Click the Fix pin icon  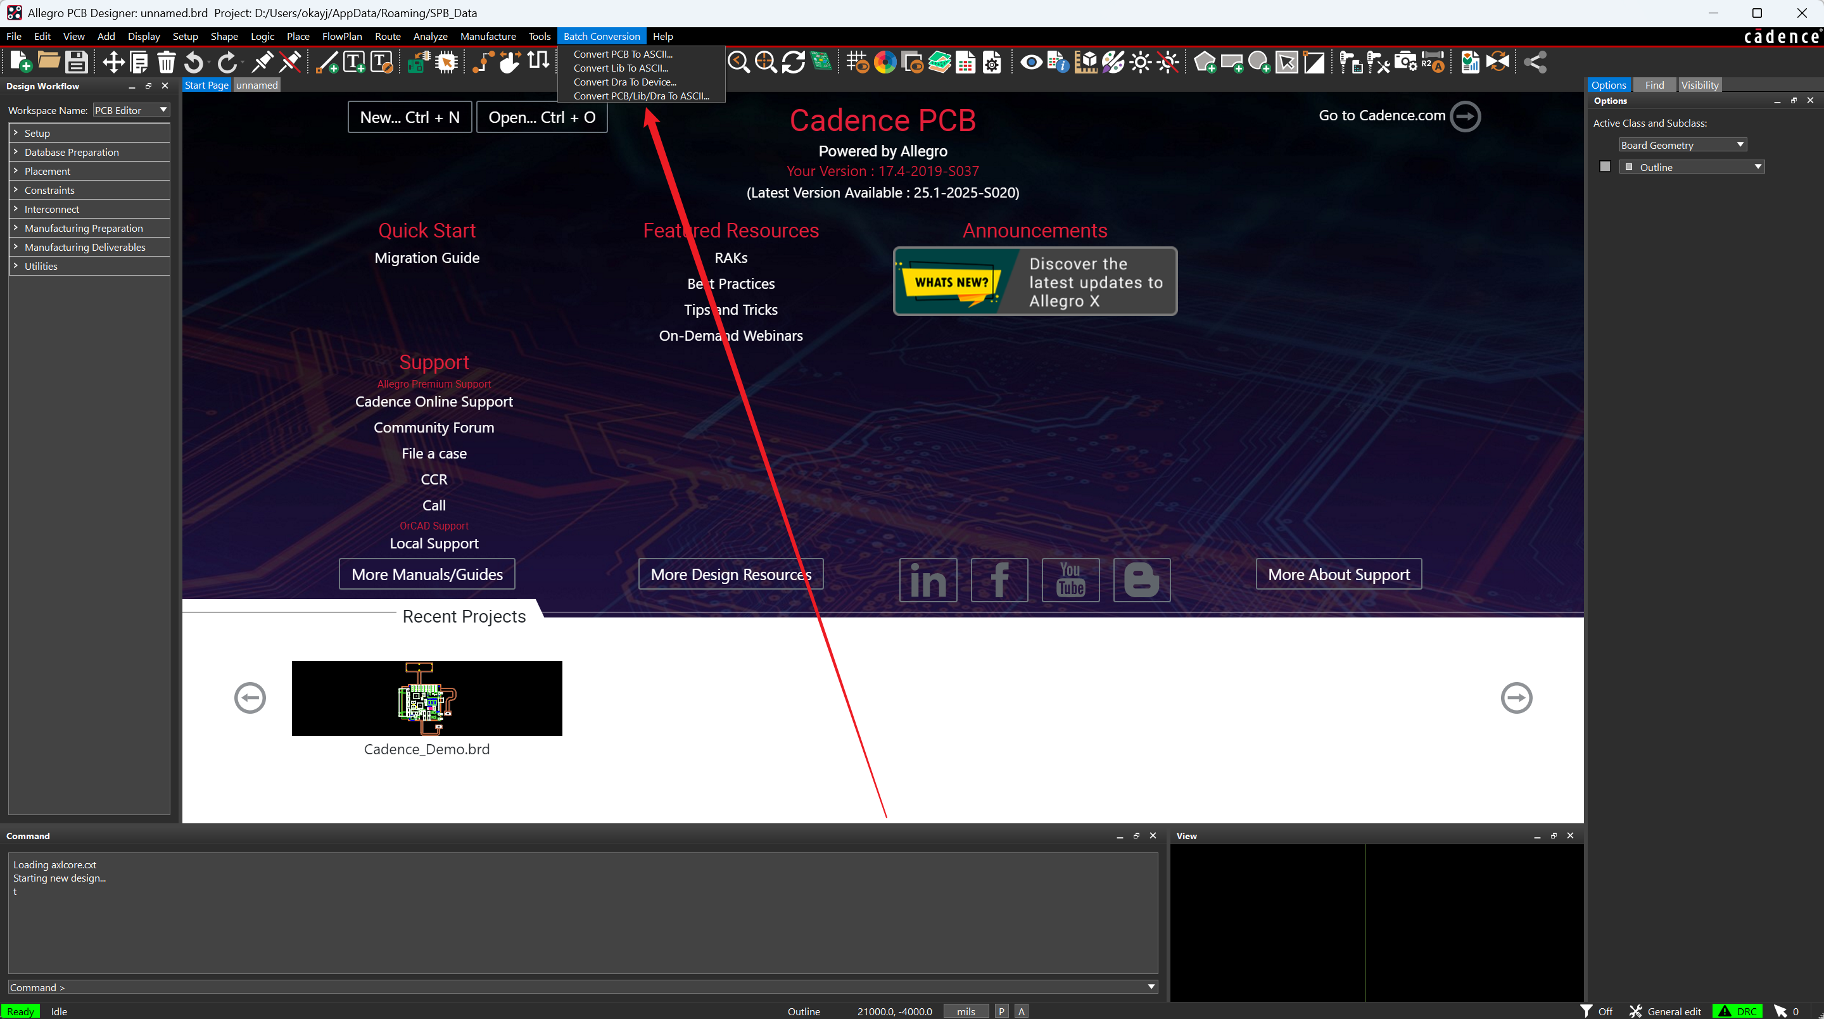click(262, 62)
